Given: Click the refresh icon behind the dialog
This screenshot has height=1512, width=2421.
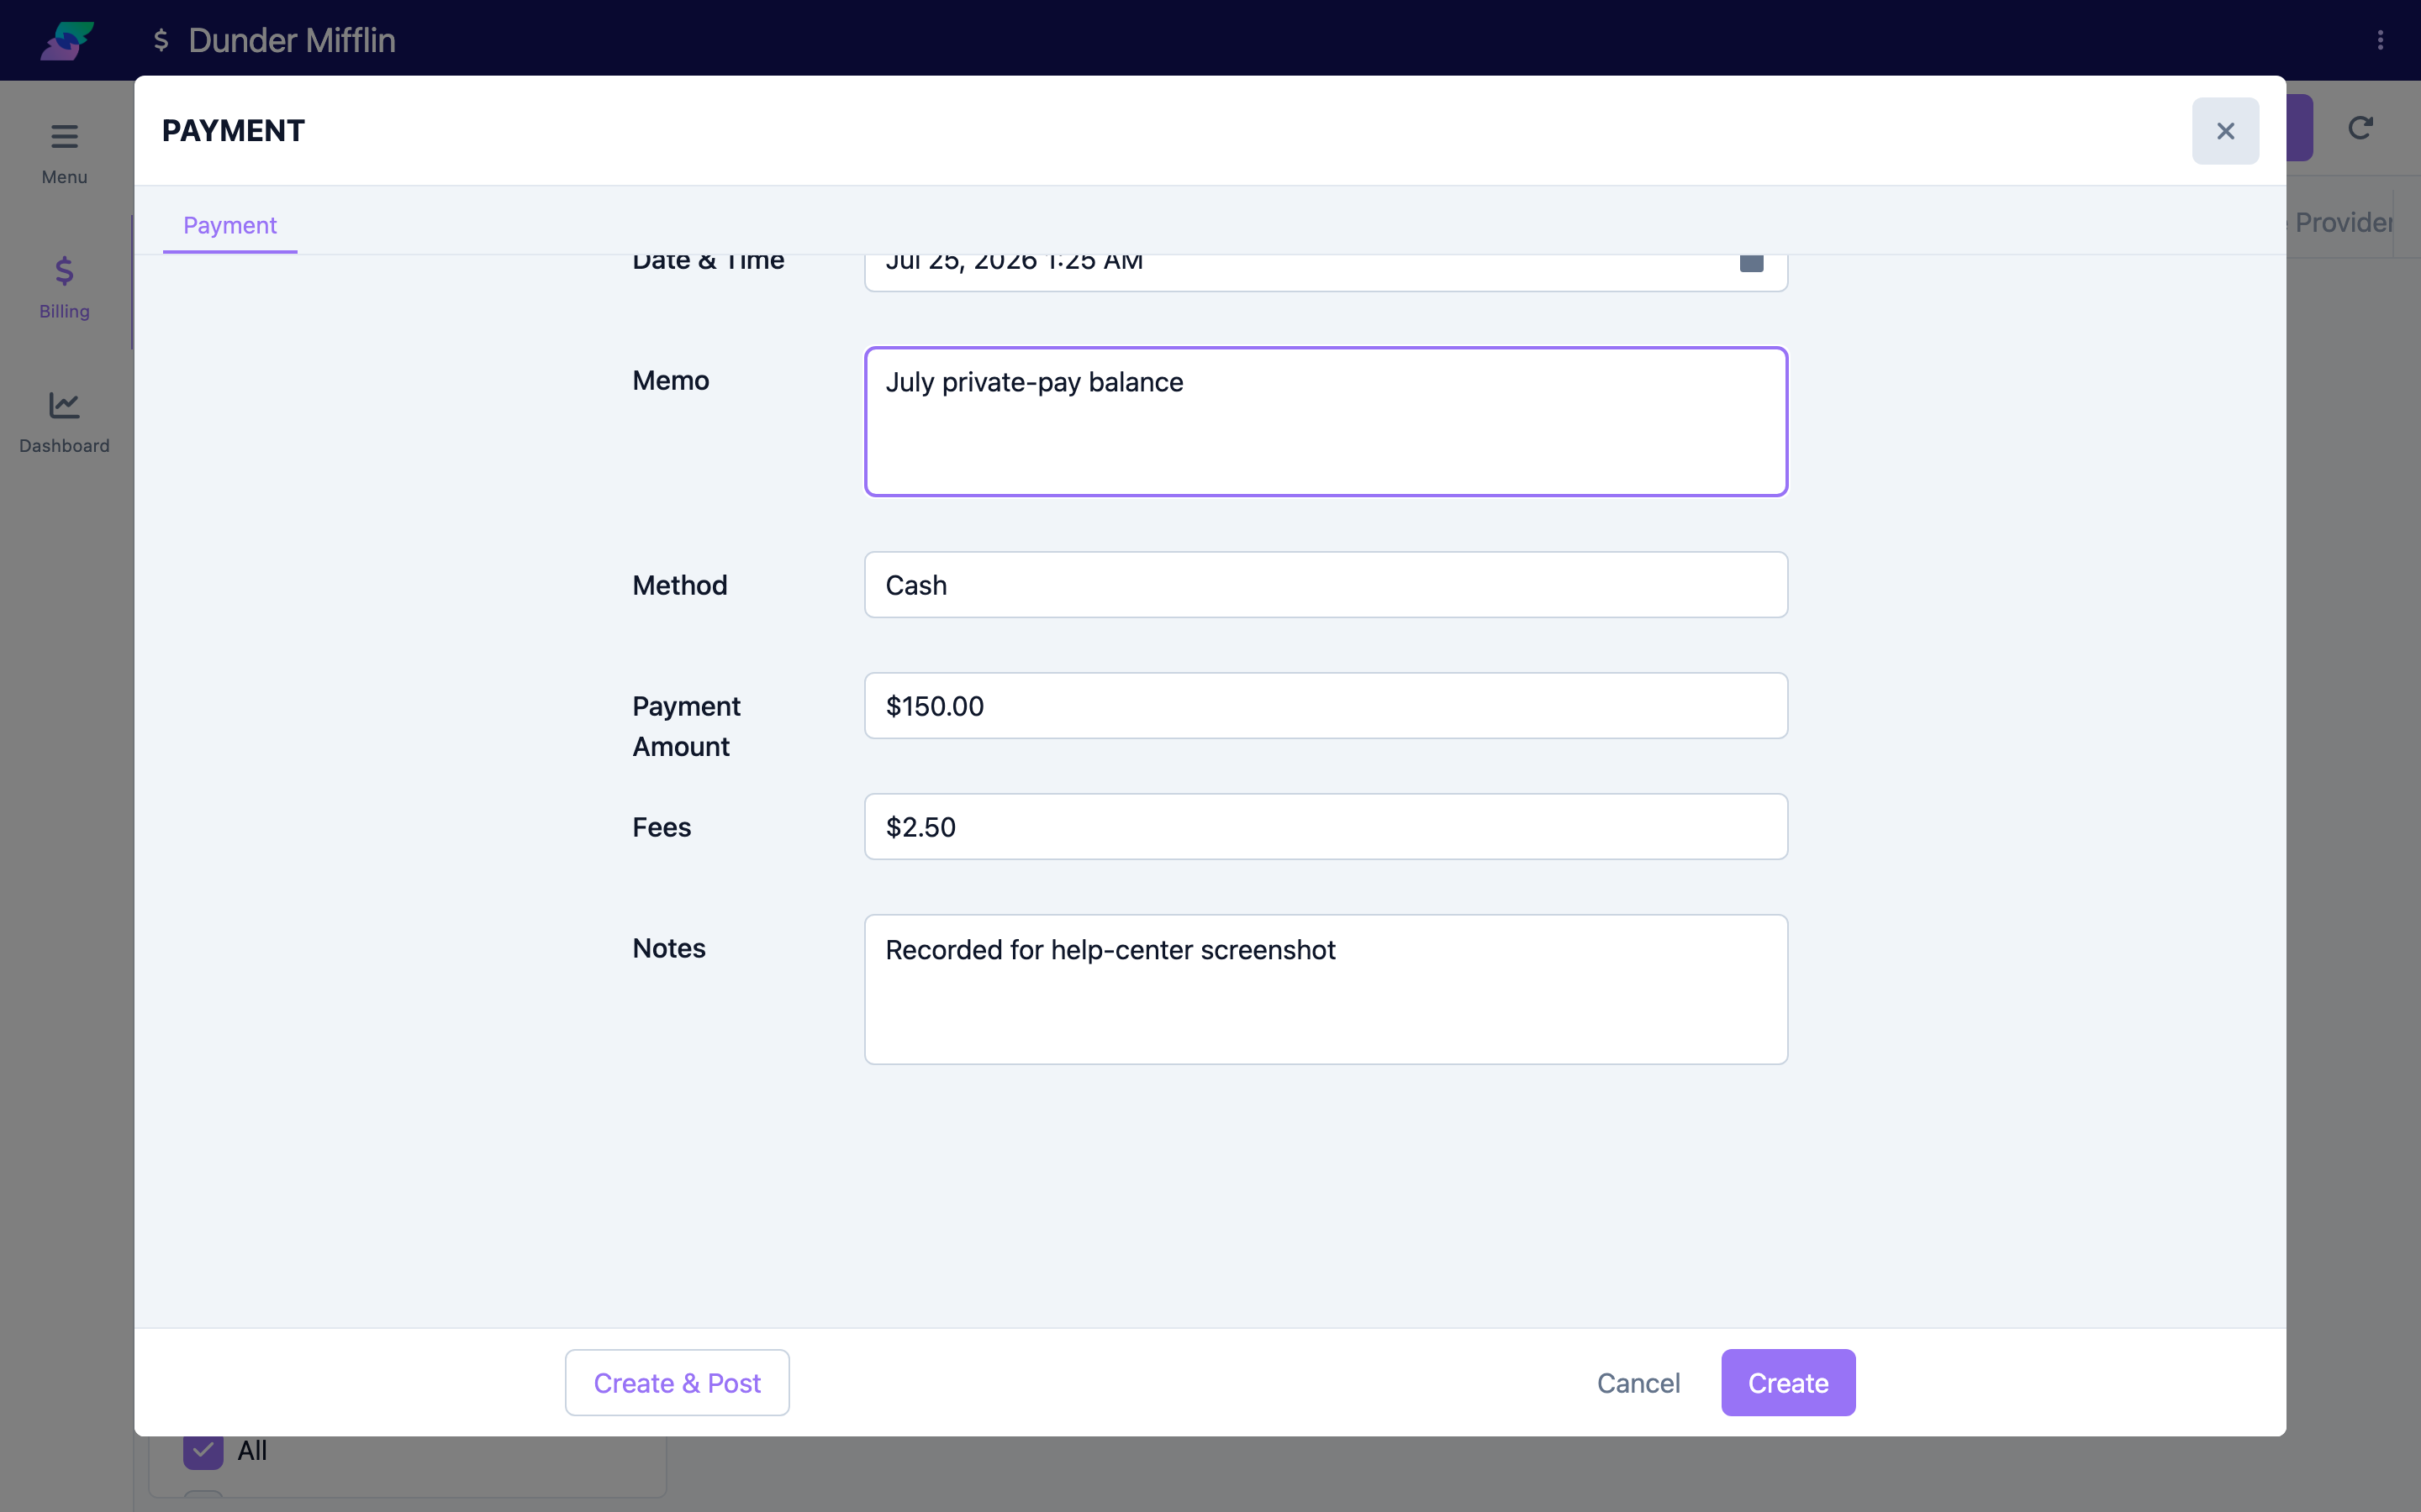Looking at the screenshot, I should 2360,128.
